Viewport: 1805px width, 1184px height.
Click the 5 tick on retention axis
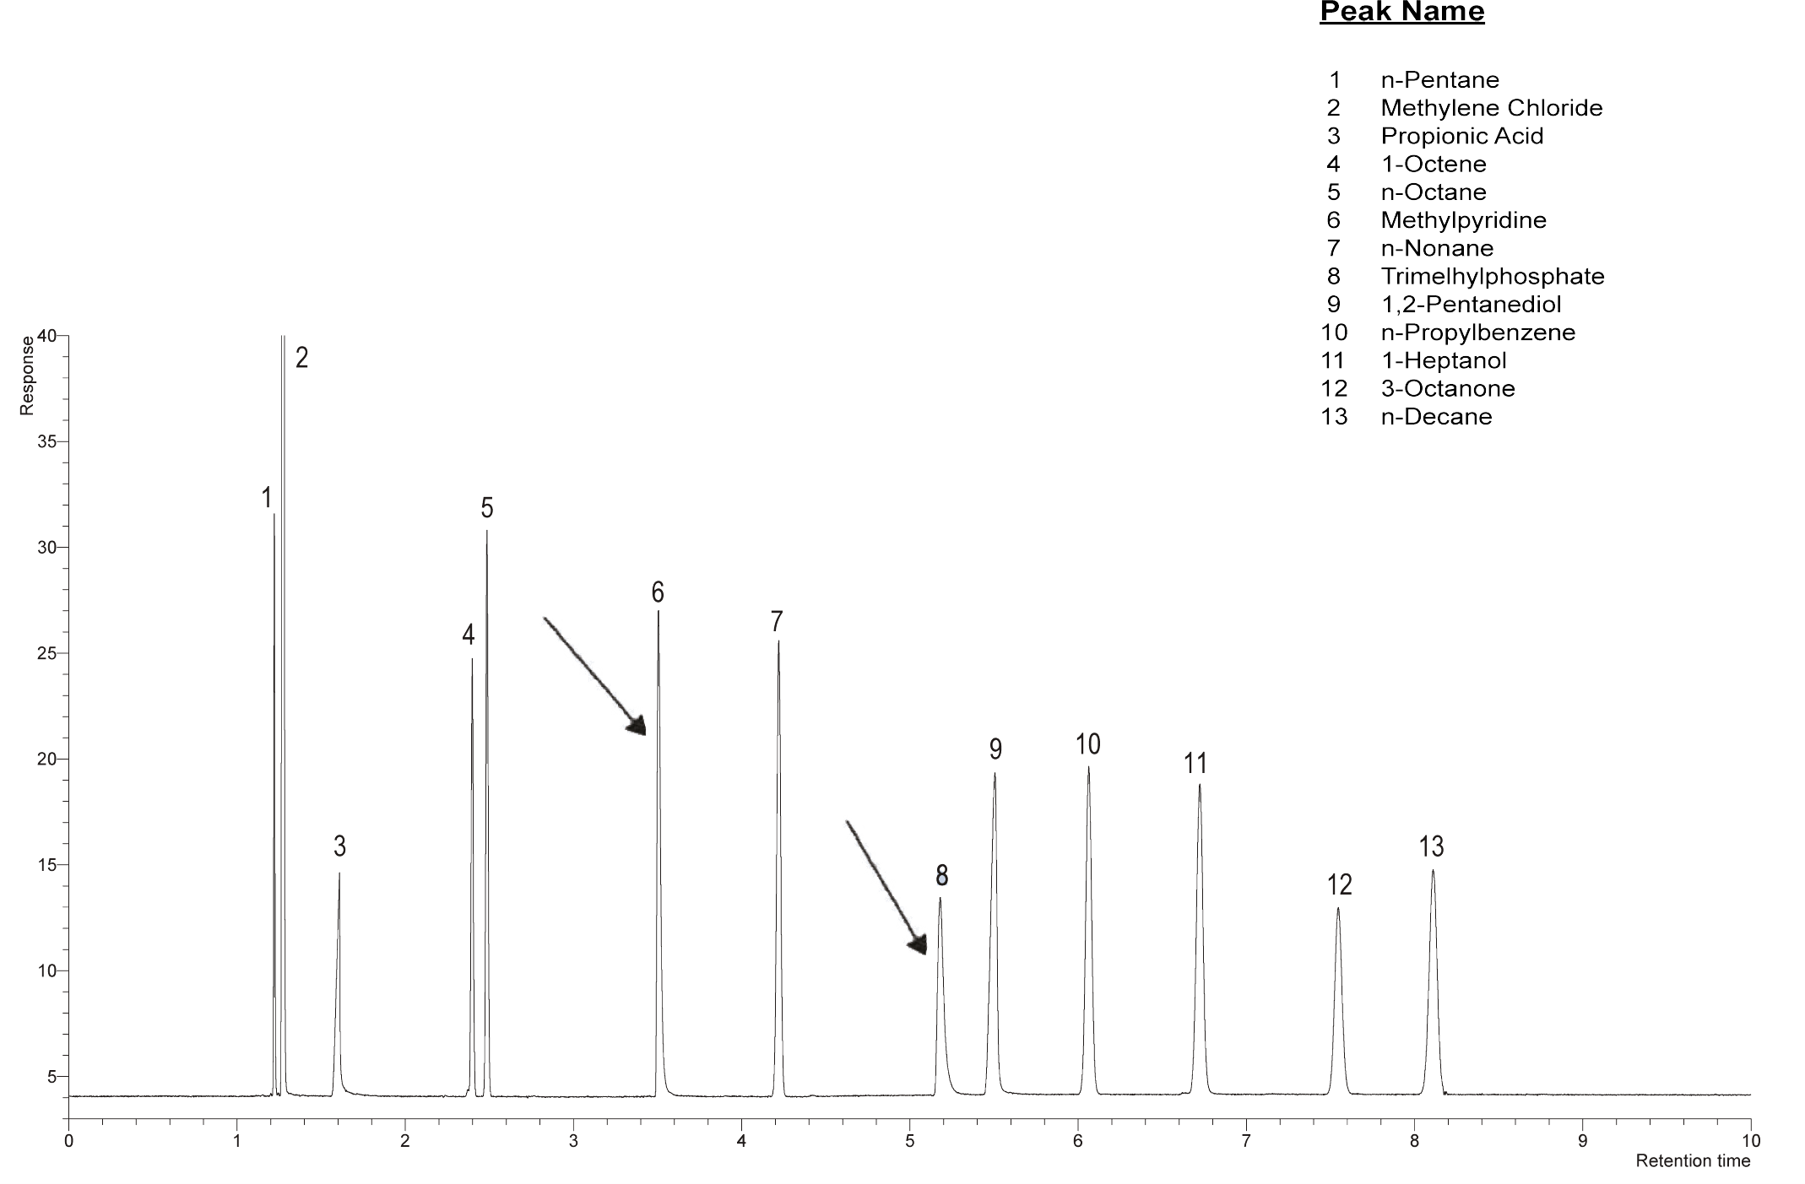pos(909,1142)
